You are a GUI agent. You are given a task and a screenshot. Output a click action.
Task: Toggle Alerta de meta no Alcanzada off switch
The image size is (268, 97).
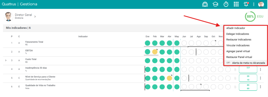[x=228, y=63]
